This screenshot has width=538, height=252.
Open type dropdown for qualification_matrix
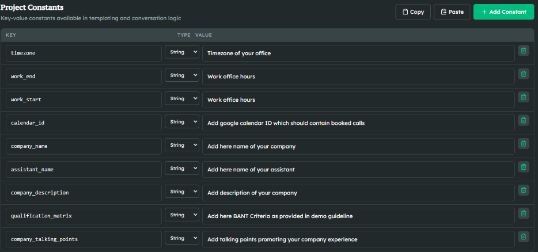(181, 215)
